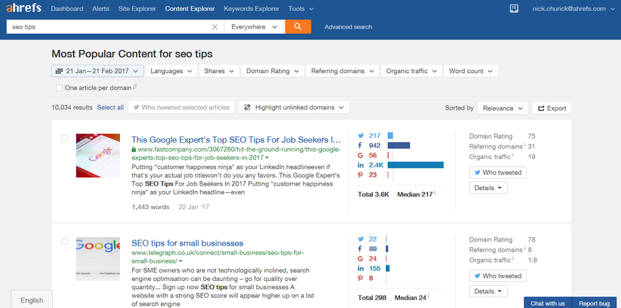
Task: Click Google+ icon showing 56 shares
Action: click(361, 156)
